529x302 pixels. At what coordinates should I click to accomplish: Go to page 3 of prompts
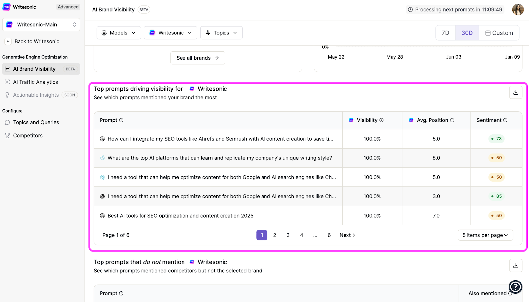point(288,235)
